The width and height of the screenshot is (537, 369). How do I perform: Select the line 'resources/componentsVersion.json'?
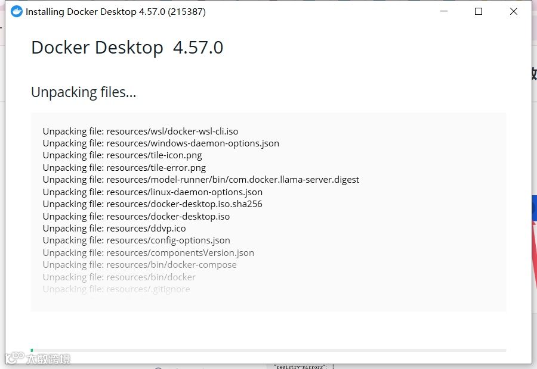point(149,252)
